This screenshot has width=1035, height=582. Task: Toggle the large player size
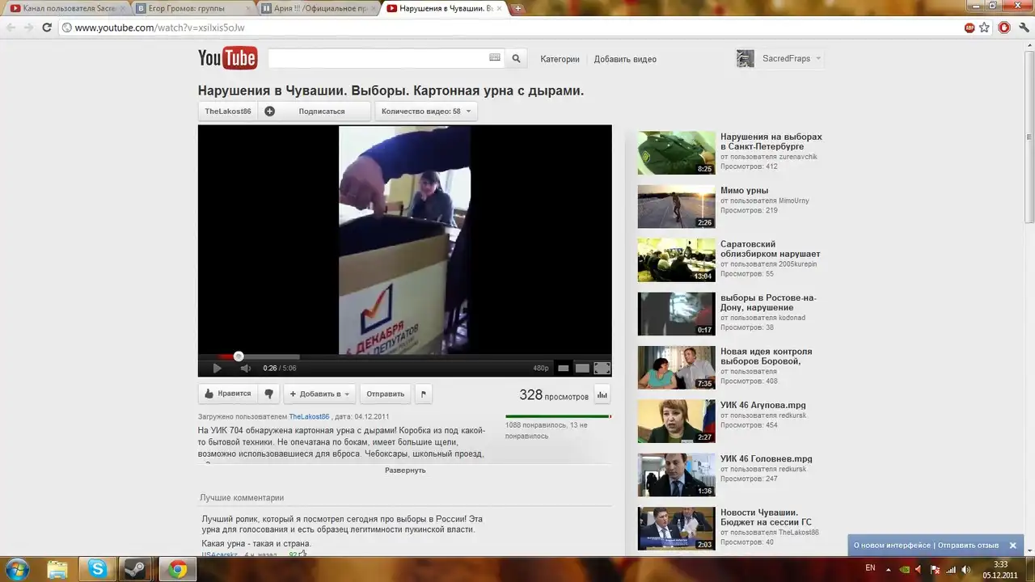click(x=582, y=369)
